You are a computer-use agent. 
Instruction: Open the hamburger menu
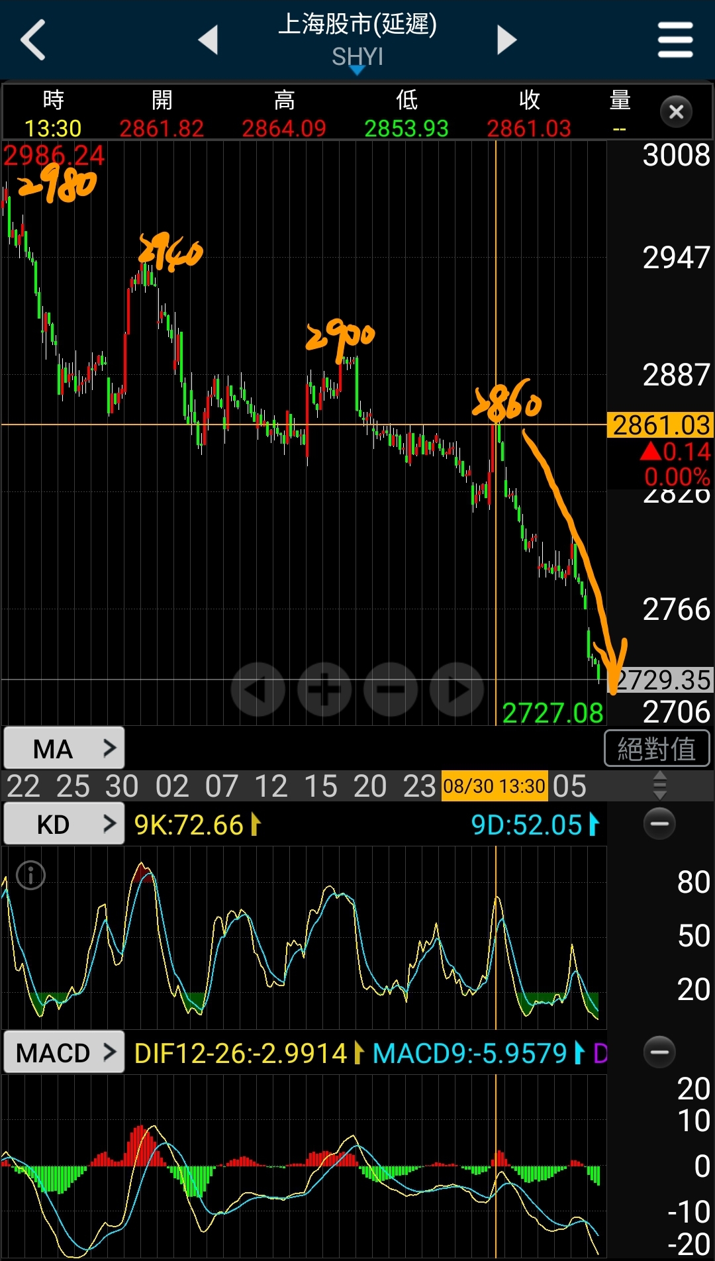point(675,40)
